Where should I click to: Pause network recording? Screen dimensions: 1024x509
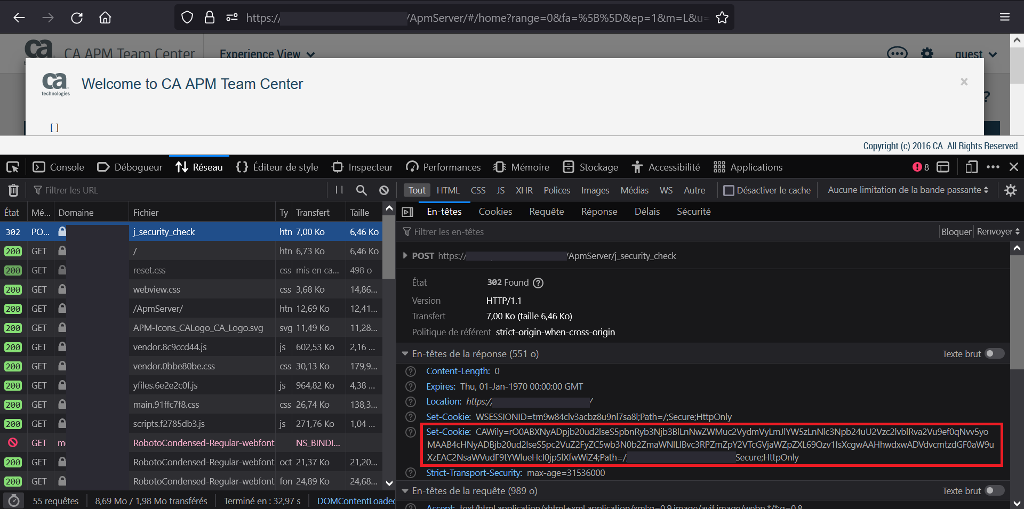click(x=339, y=190)
